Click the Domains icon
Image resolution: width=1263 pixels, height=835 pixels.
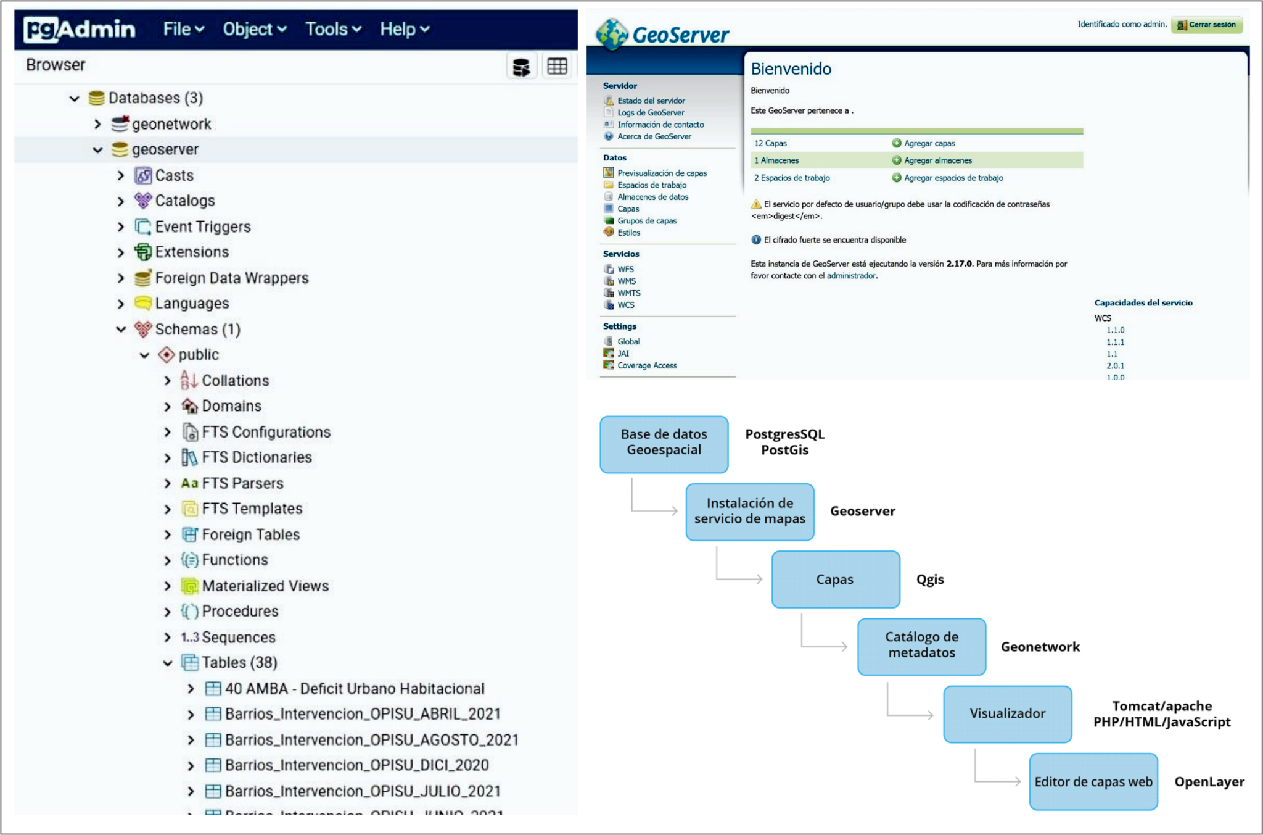click(x=189, y=406)
